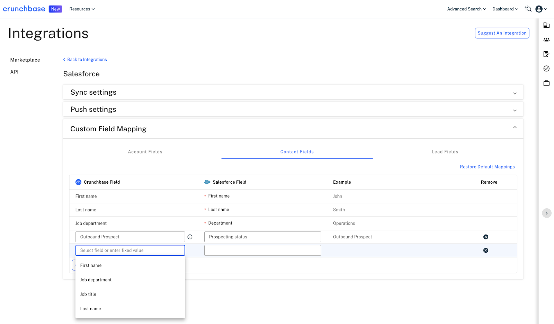
Task: Switch to the Contact Fields tab
Action: 297,152
